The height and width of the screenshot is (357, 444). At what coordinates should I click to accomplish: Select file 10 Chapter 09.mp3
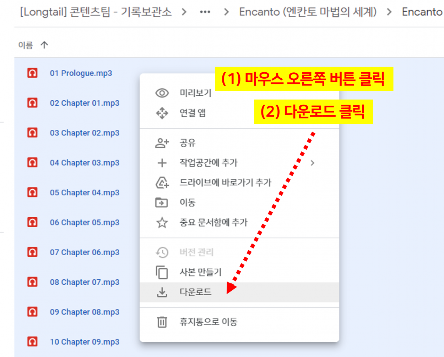[x=85, y=342]
